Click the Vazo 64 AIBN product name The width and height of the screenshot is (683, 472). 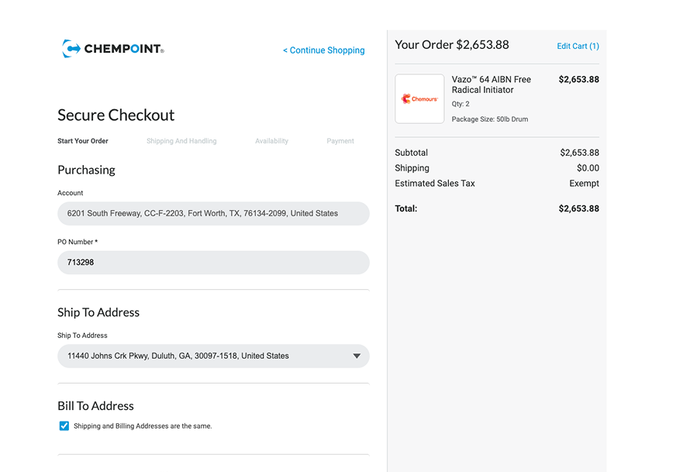pos(491,84)
